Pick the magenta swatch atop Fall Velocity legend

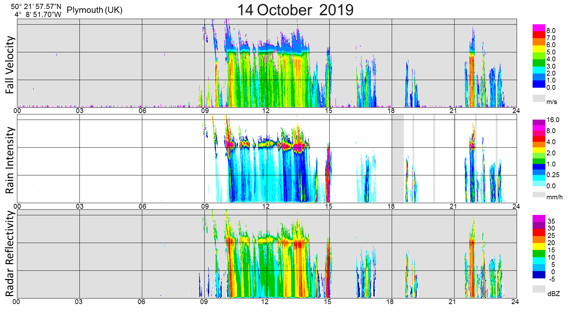tap(539, 28)
